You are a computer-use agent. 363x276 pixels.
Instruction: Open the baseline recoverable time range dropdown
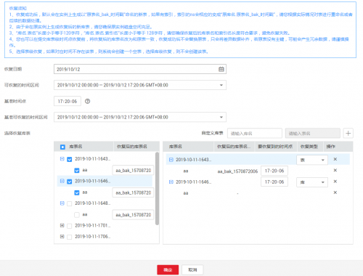point(140,117)
